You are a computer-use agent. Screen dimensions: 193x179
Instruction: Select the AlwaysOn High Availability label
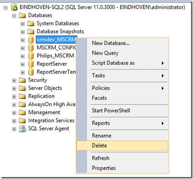click(x=52, y=104)
